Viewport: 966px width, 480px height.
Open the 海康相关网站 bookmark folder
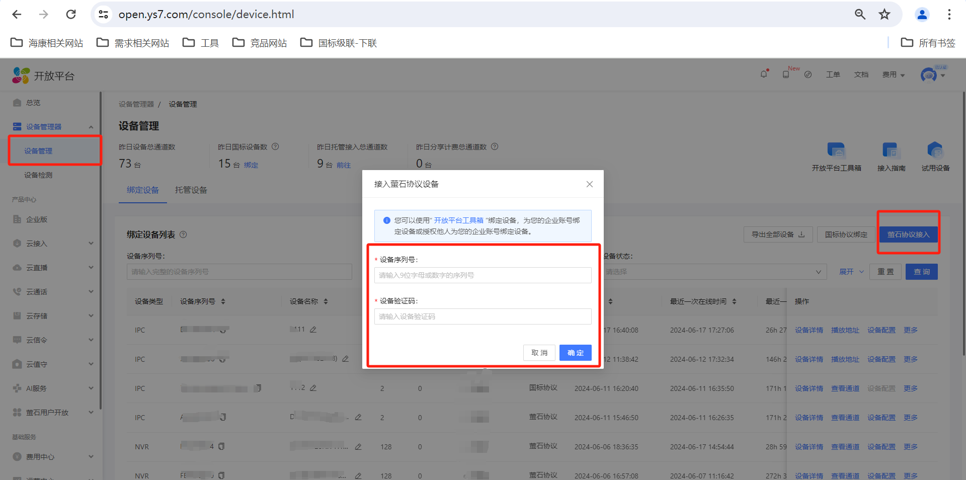point(47,43)
